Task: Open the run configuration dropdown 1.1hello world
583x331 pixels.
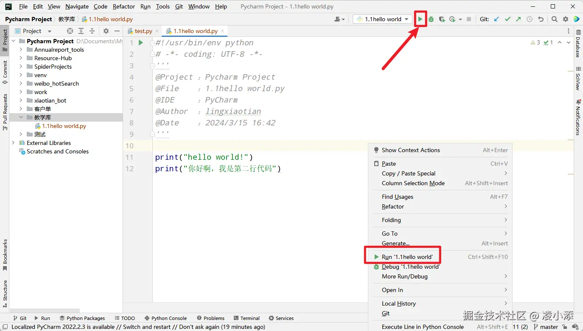Action: point(382,19)
